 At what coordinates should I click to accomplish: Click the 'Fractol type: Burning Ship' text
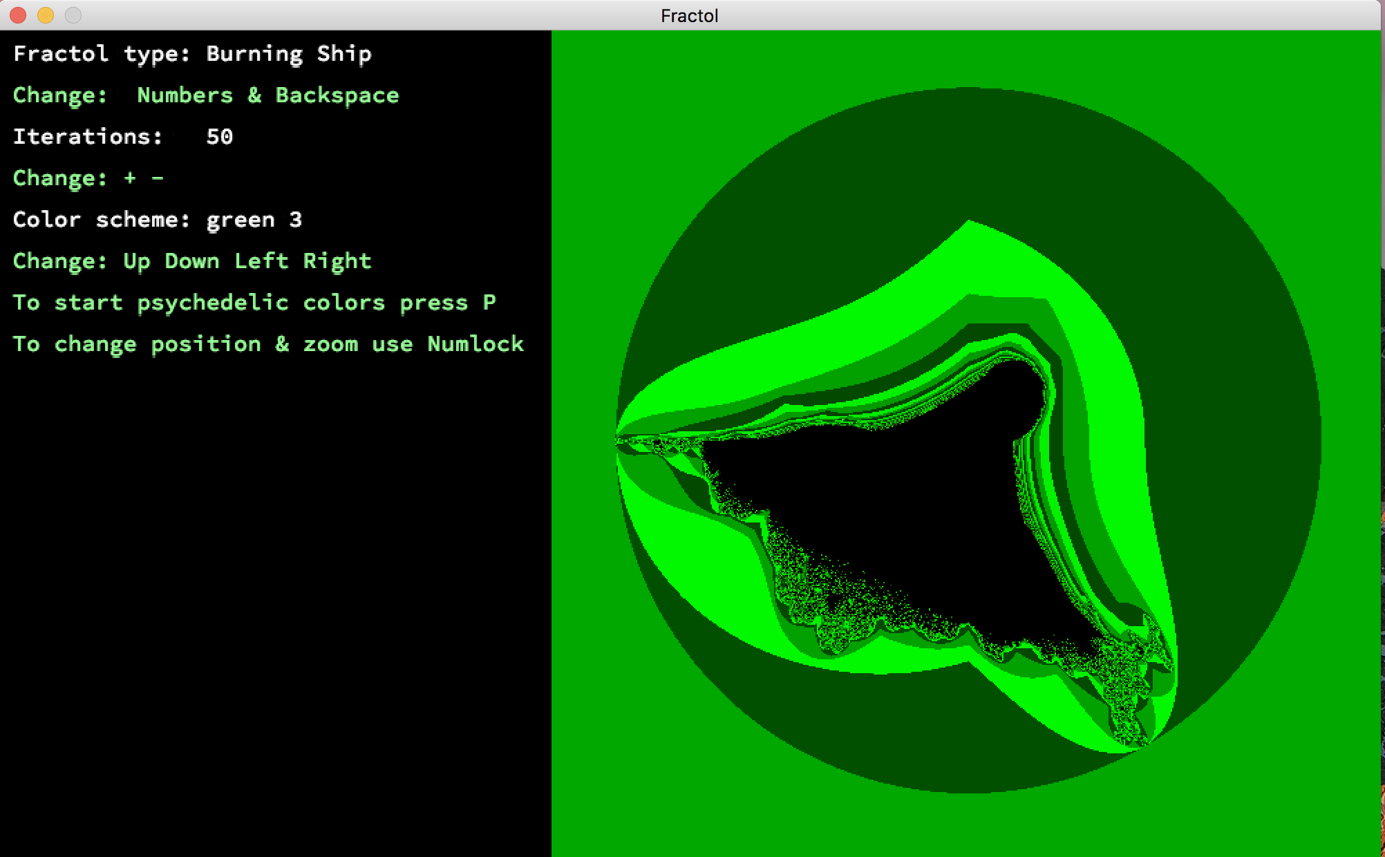(192, 54)
